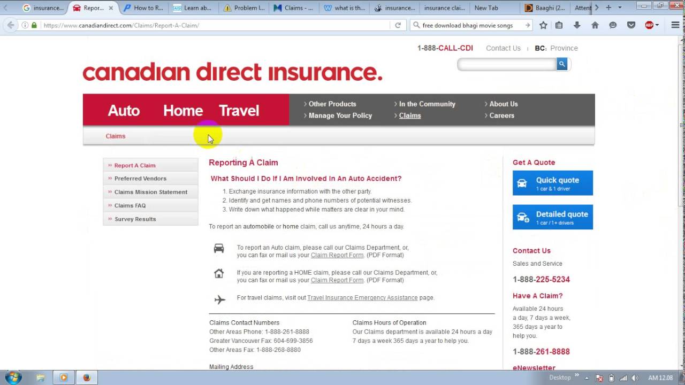The image size is (685, 385).
Task: Open the Windows Start button
Action: [x=13, y=378]
